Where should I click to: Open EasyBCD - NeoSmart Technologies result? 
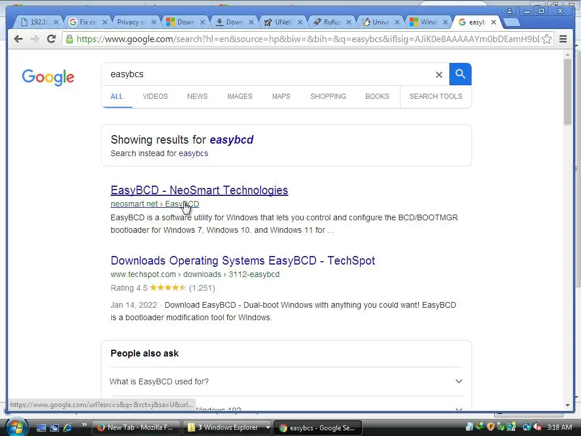(x=199, y=190)
